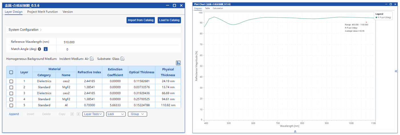Screen dimensions: 400x135
Task: Click the Append layer button
Action: (x=14, y=114)
